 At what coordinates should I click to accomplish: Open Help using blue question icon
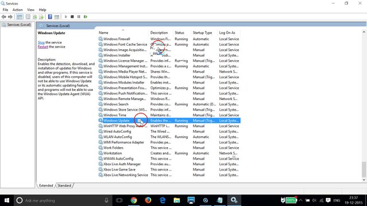(x=50, y=17)
